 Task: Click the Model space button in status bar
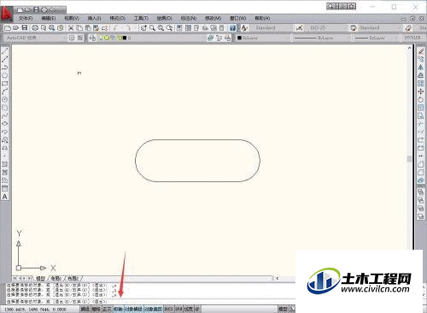click(284, 309)
